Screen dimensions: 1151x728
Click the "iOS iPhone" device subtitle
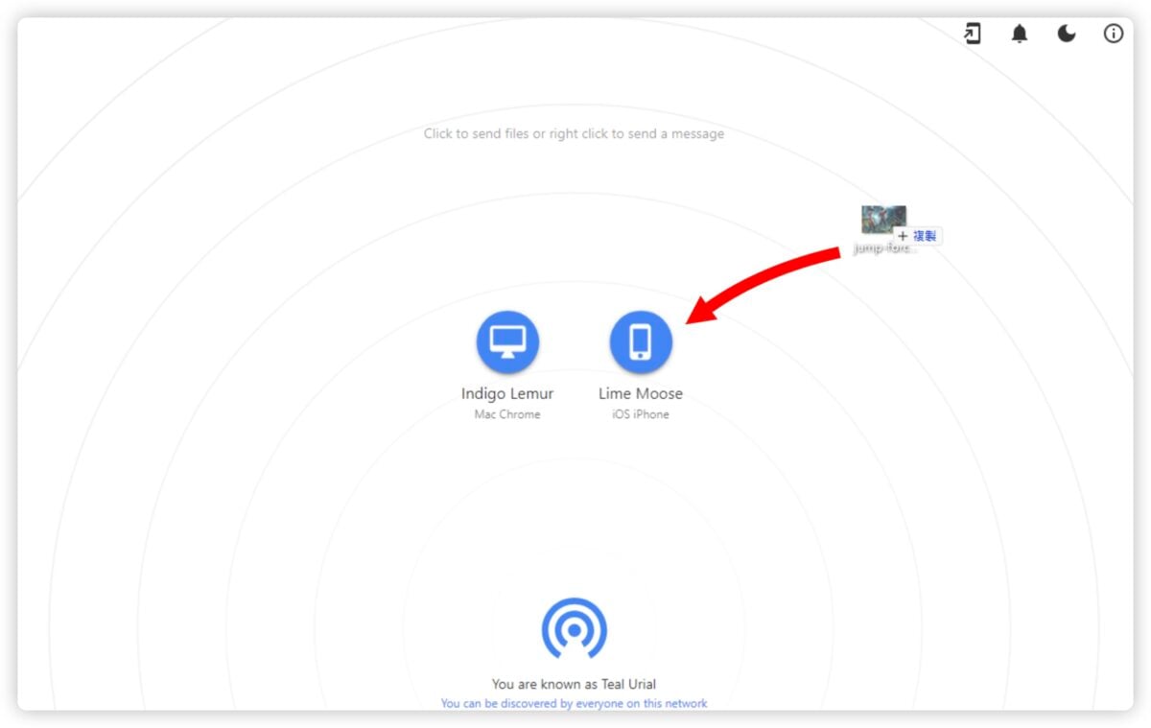tap(641, 414)
